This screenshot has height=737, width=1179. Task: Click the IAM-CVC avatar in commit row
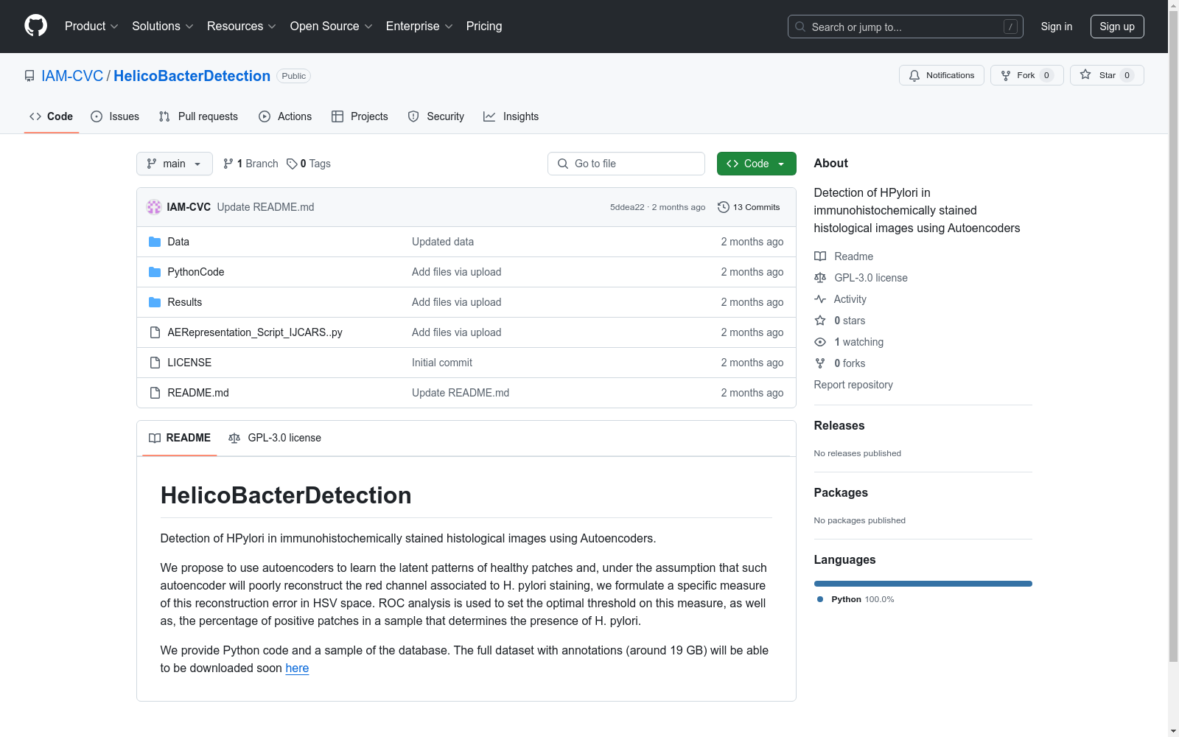pos(154,207)
